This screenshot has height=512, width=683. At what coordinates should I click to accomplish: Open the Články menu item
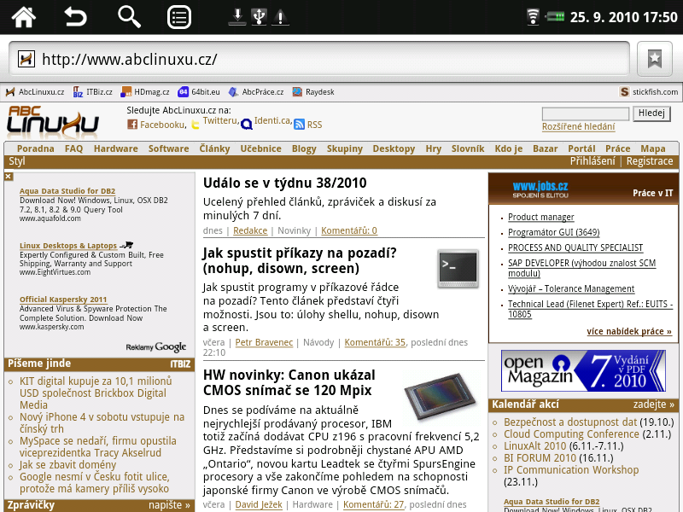pyautogui.click(x=215, y=148)
